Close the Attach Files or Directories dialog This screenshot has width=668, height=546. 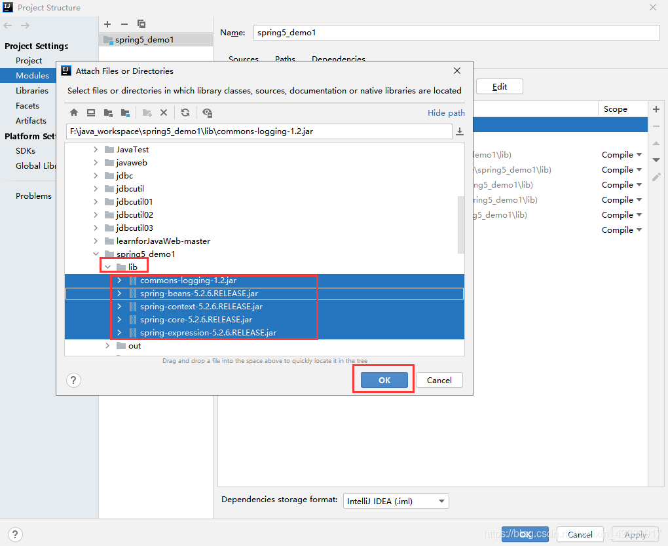(456, 71)
